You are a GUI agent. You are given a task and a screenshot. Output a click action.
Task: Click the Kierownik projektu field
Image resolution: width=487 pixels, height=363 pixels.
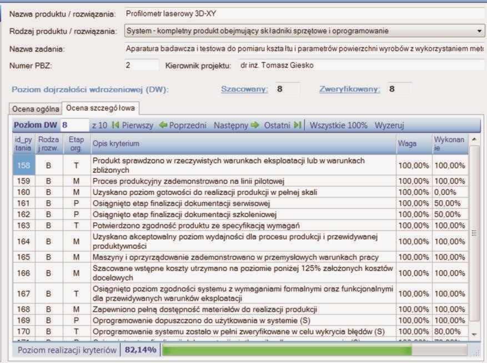tap(362, 65)
